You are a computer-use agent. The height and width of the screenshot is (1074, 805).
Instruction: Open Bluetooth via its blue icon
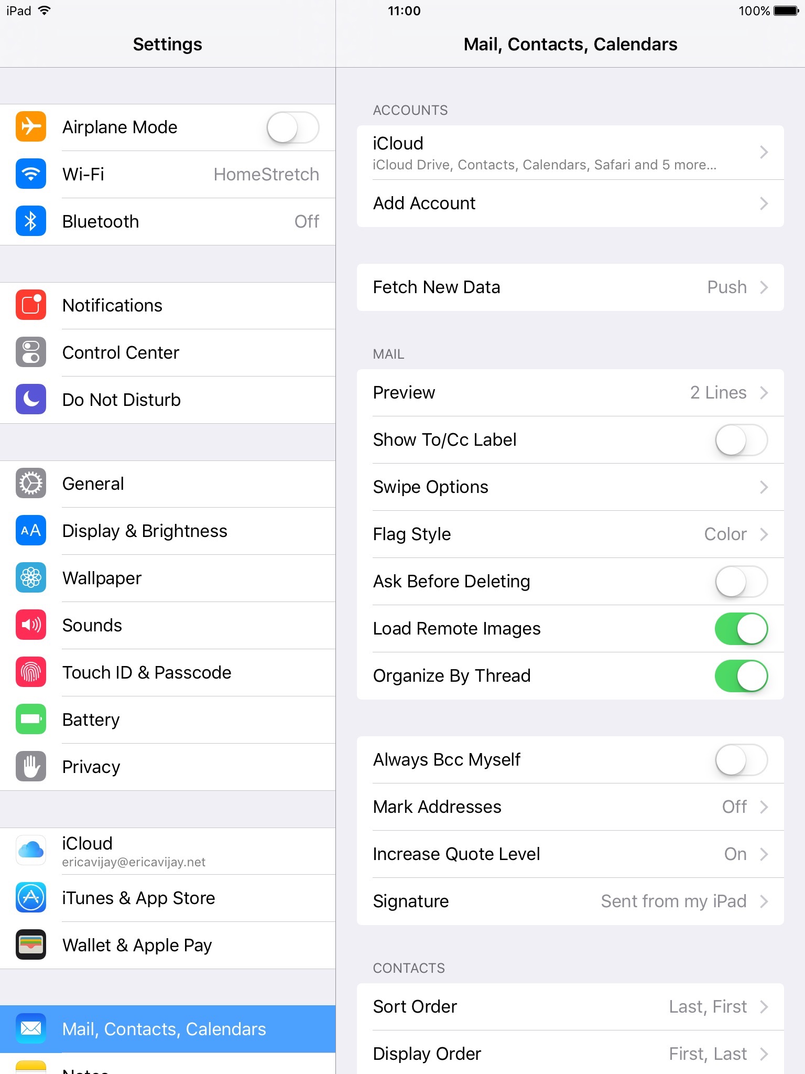tap(31, 221)
